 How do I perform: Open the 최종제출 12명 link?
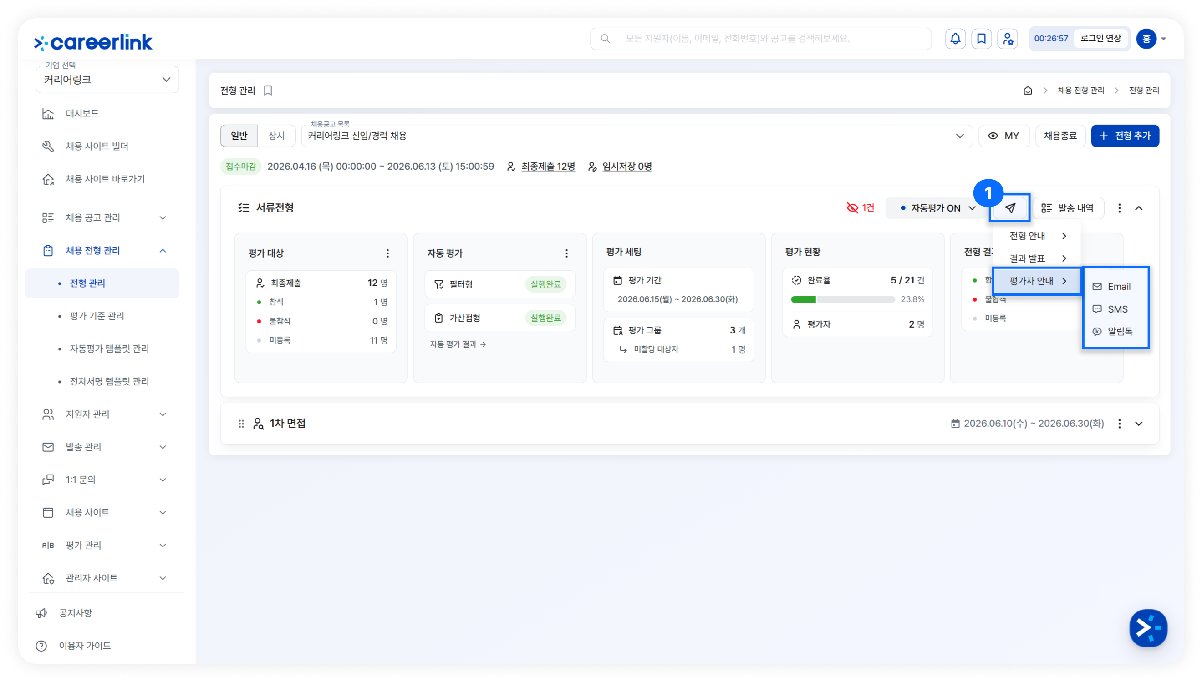[x=548, y=167]
